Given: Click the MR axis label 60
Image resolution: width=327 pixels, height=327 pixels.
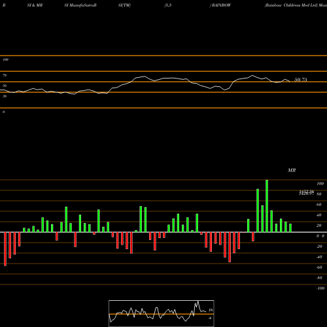Looking at the screenshot, I should point(319,205).
